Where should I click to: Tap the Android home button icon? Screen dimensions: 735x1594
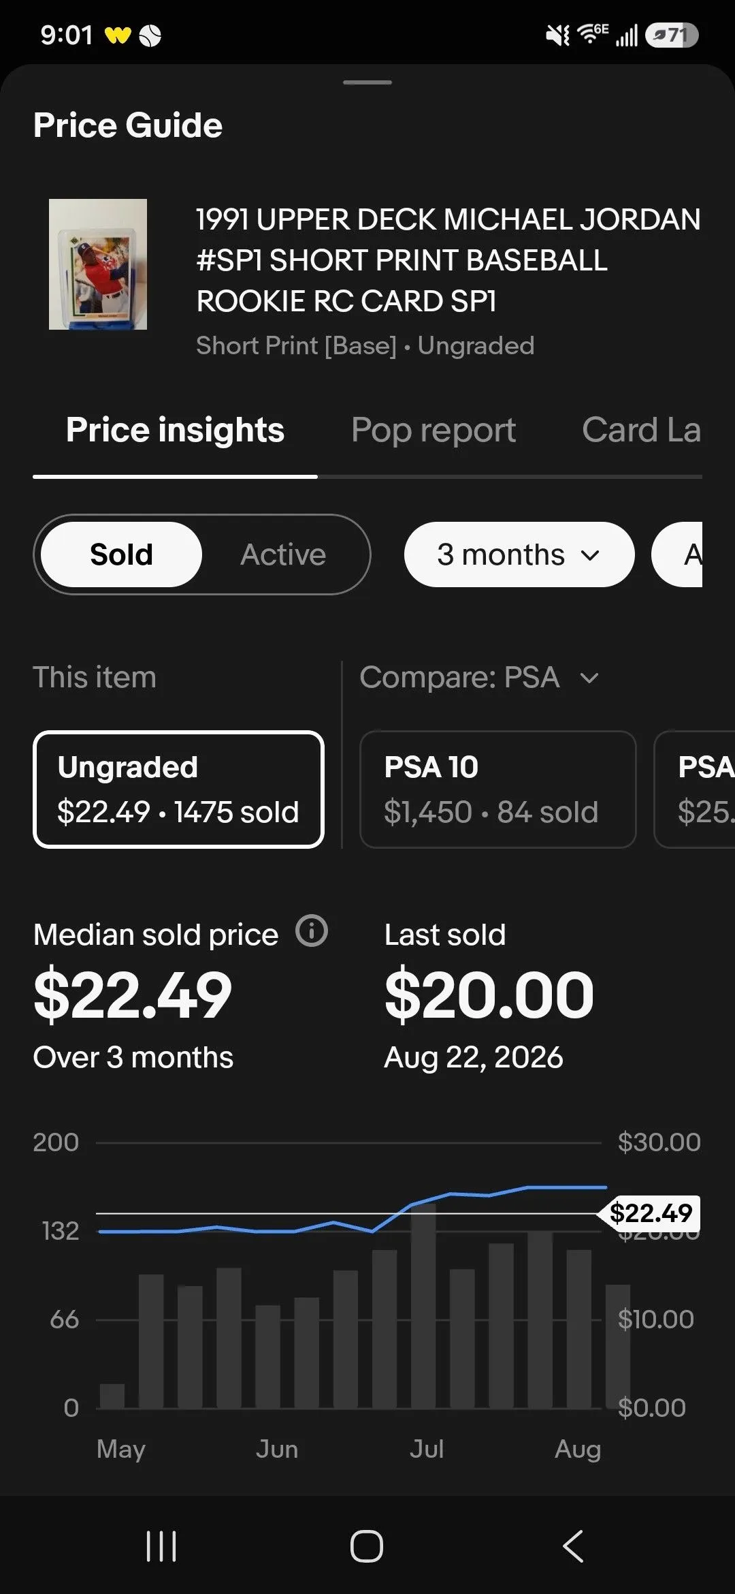367,1546
